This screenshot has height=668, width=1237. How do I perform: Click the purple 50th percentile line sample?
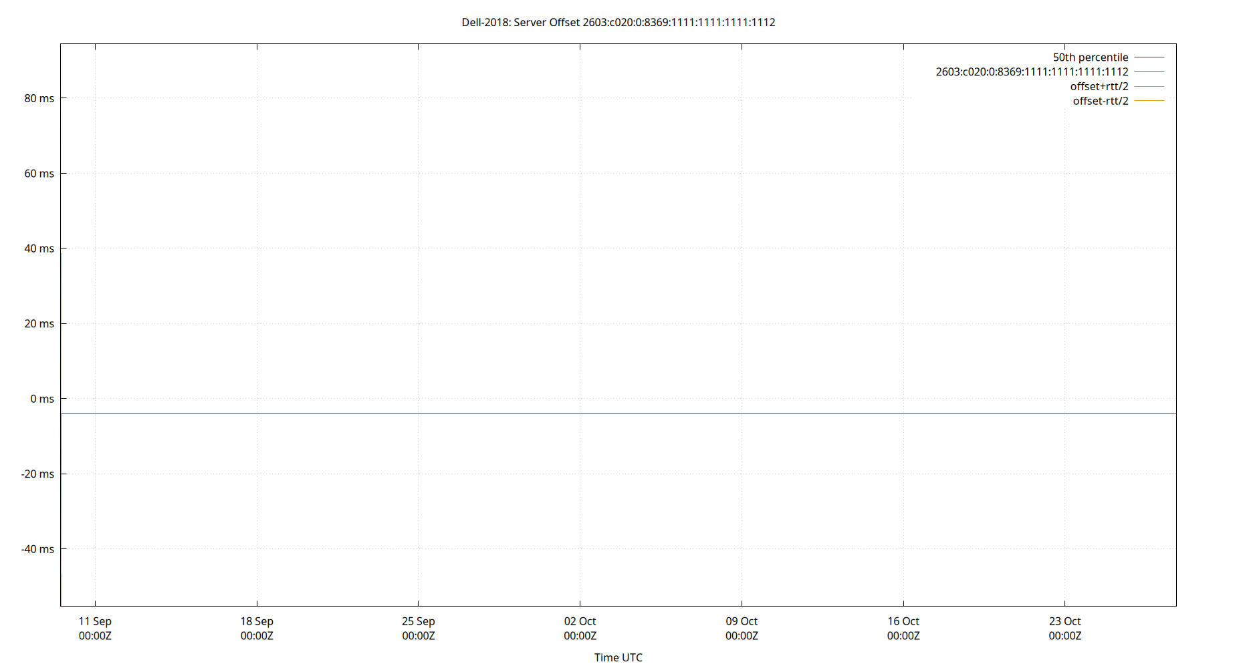click(x=1149, y=57)
